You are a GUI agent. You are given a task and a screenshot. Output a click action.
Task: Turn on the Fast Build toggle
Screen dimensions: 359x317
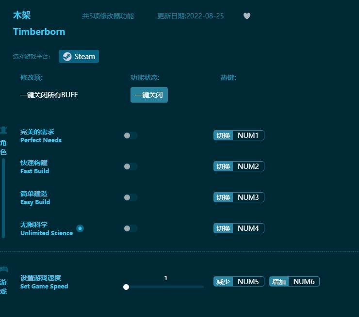(131, 166)
